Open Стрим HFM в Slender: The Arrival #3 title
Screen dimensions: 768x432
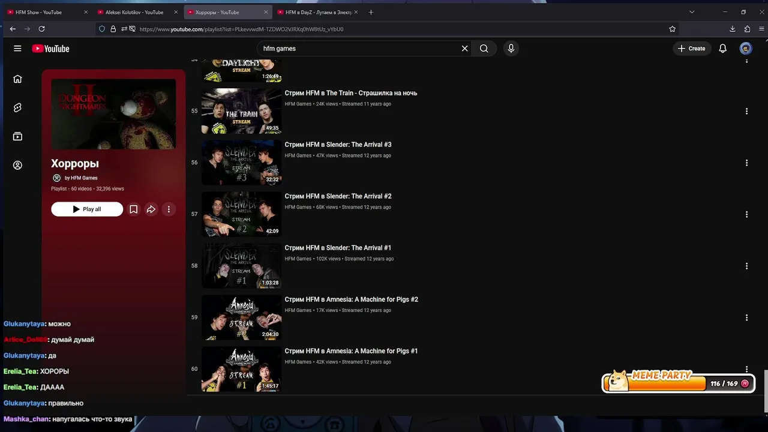click(x=338, y=145)
